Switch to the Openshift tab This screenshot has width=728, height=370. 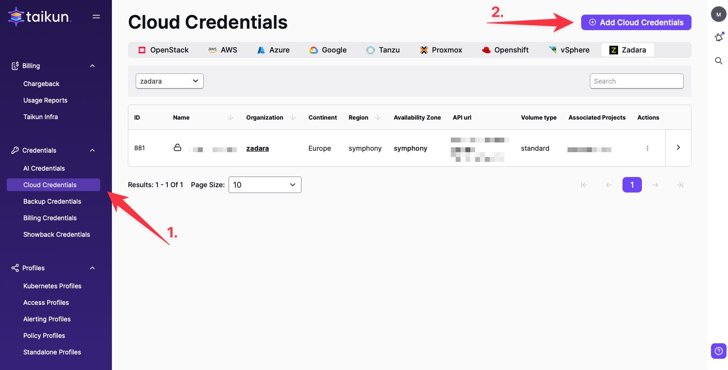(x=505, y=50)
